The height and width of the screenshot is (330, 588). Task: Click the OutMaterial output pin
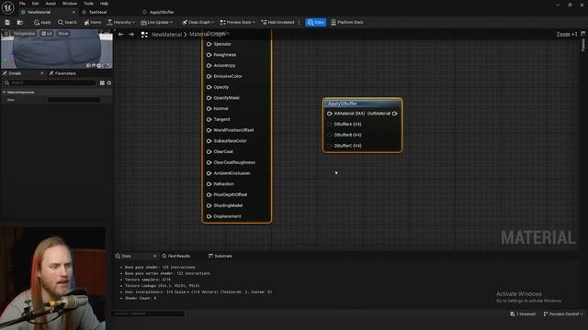pos(395,114)
